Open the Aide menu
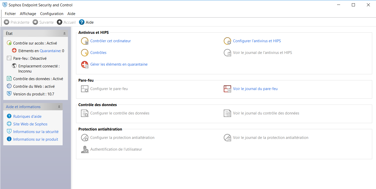Image resolution: width=376 pixels, height=189 pixels. [71, 14]
